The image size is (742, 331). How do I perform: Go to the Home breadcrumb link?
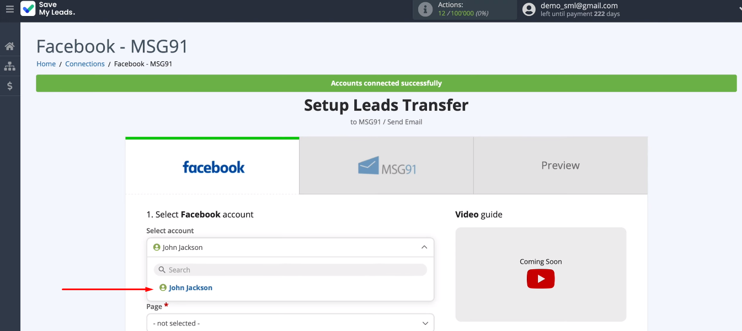click(x=46, y=64)
